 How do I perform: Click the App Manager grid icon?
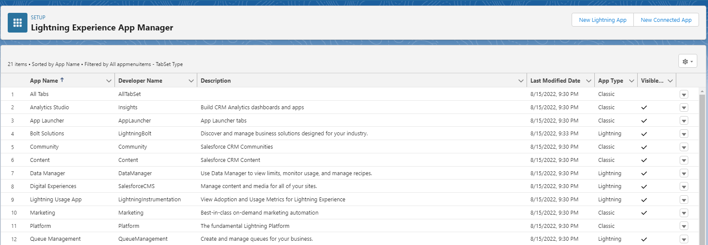coord(18,23)
